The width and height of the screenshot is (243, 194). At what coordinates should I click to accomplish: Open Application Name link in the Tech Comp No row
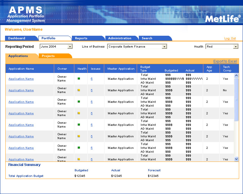coord(21,90)
